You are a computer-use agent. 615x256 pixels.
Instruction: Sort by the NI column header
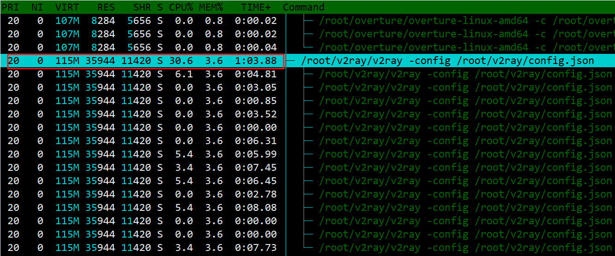37,7
